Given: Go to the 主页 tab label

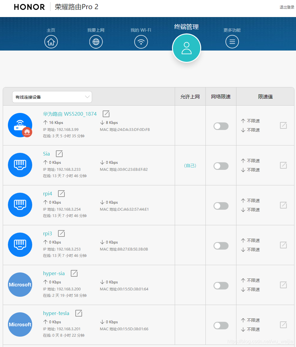Looking at the screenshot, I should 51,30.
